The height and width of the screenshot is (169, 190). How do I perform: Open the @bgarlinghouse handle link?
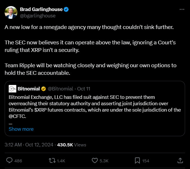tap(37, 16)
